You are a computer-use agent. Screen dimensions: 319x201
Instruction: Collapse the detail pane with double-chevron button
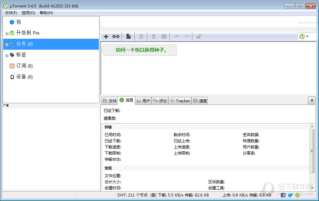click(312, 100)
